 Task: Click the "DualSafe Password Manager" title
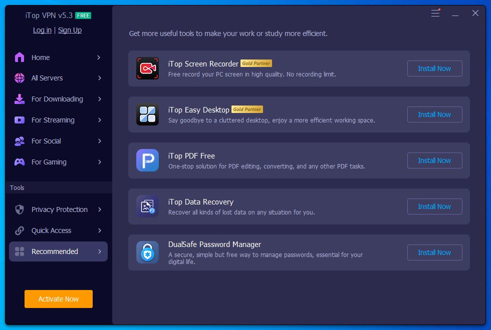pyautogui.click(x=214, y=244)
